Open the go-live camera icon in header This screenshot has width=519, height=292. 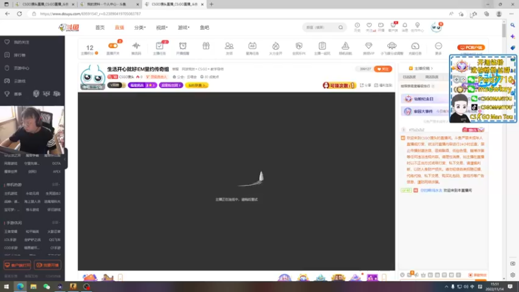pyautogui.click(x=381, y=27)
